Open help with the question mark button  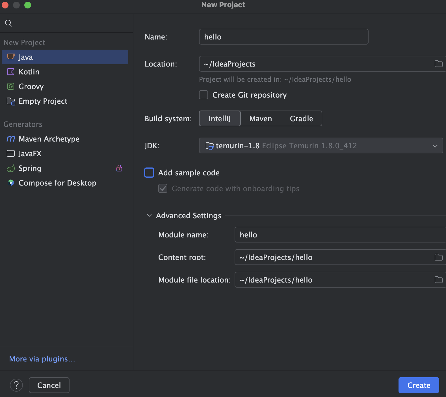(16, 385)
